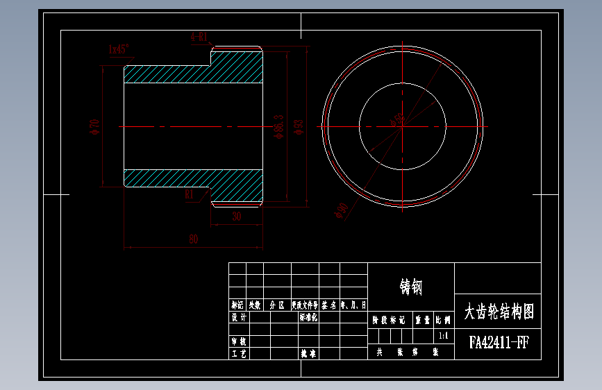Select the upper cyan hatched section

pos(194,67)
